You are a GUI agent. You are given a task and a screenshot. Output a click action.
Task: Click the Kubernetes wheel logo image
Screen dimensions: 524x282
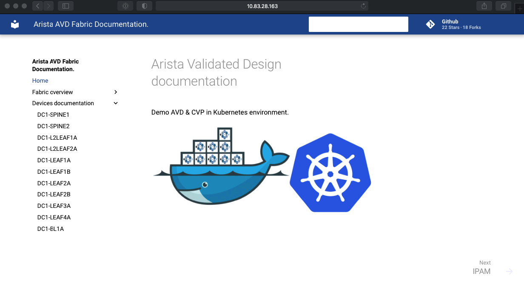[330, 173]
